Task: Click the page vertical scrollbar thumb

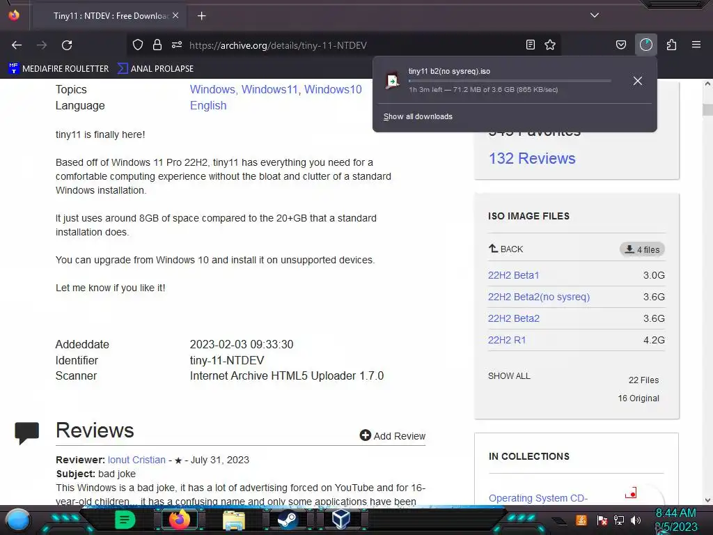Action: (x=707, y=109)
